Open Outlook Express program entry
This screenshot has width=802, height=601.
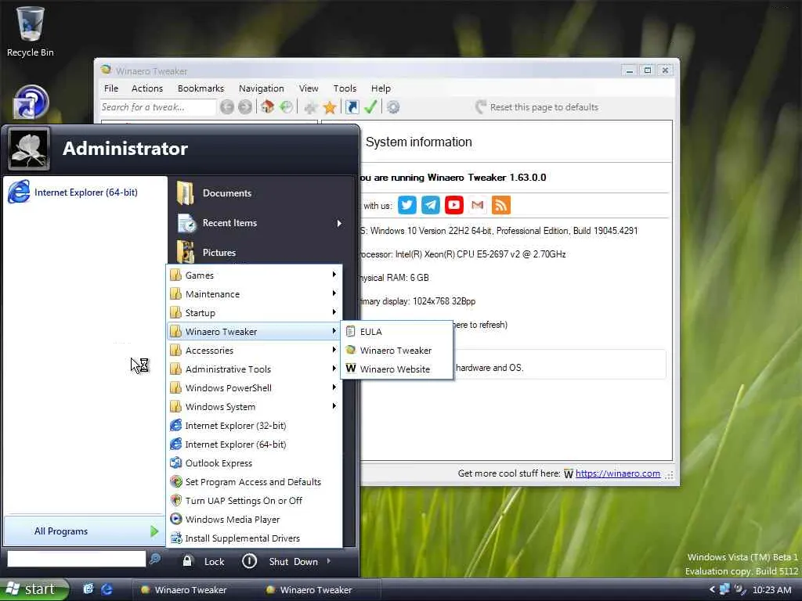pyautogui.click(x=255, y=463)
